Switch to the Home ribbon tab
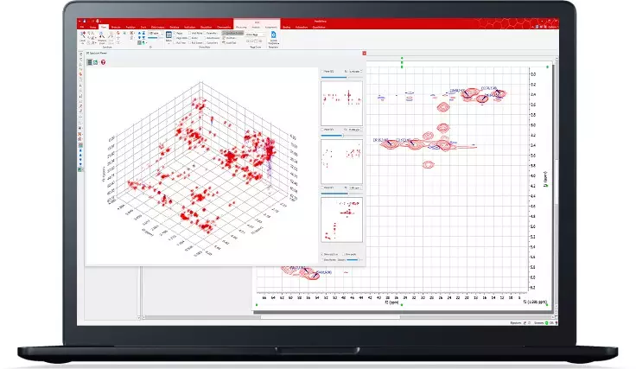Viewport: 636px width, 369px height. point(93,27)
